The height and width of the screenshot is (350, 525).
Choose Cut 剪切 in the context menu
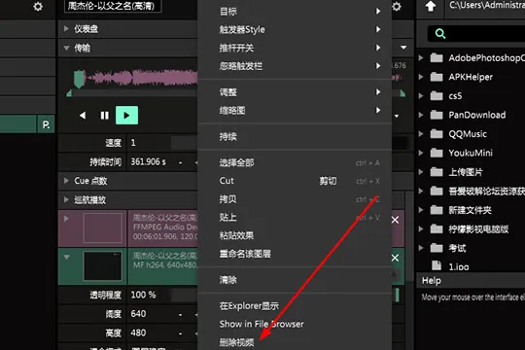coord(295,181)
